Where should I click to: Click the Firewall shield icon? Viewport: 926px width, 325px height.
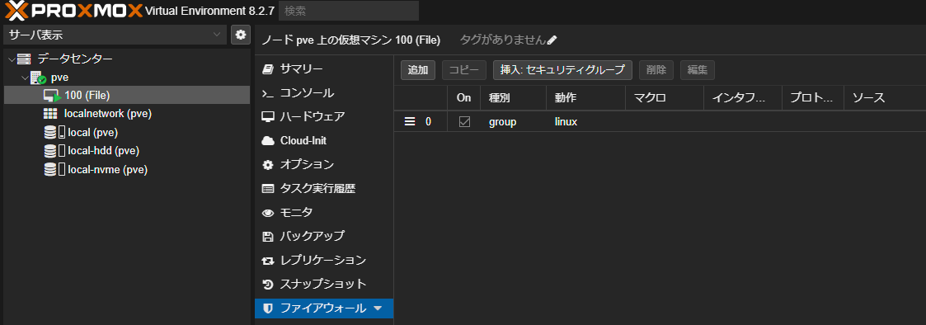click(x=267, y=309)
